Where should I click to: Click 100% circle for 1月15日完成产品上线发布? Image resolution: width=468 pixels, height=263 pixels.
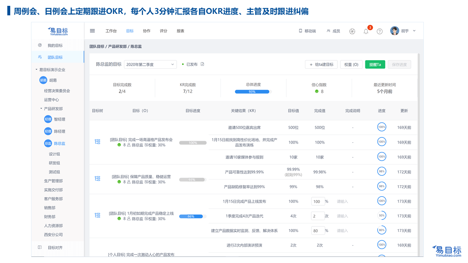(x=382, y=201)
